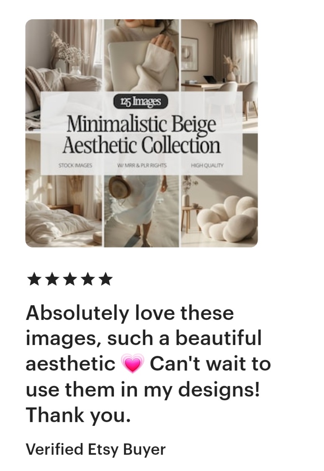Click the fifth star in the rating
The image size is (324, 471).
pyautogui.click(x=105, y=279)
